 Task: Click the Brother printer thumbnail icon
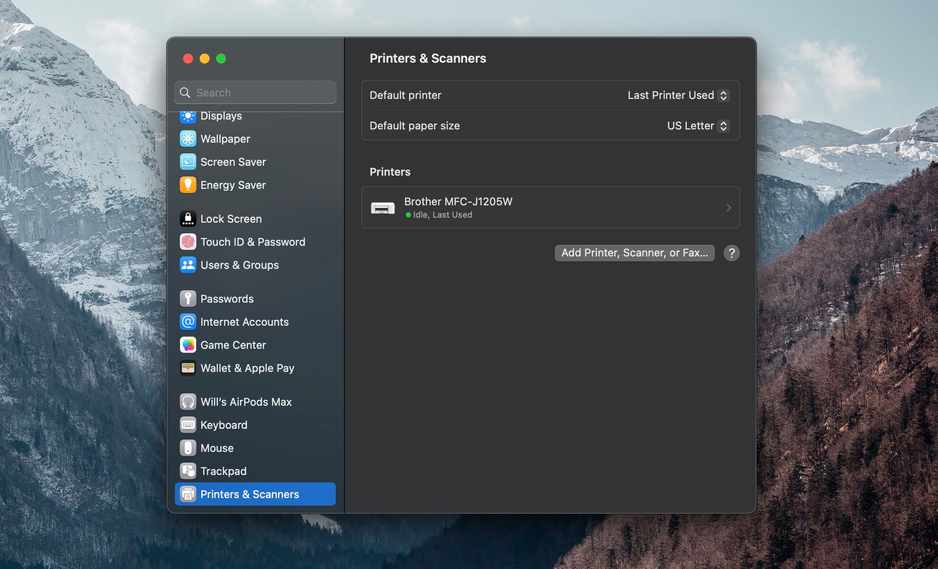pyautogui.click(x=382, y=208)
